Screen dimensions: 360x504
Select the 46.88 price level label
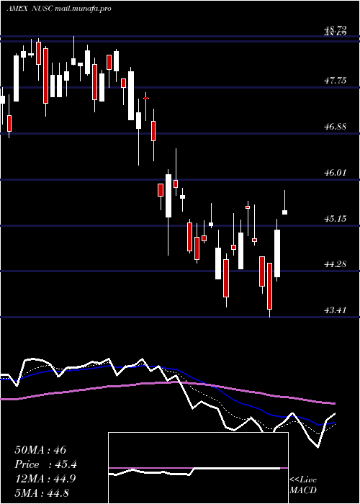[336, 126]
